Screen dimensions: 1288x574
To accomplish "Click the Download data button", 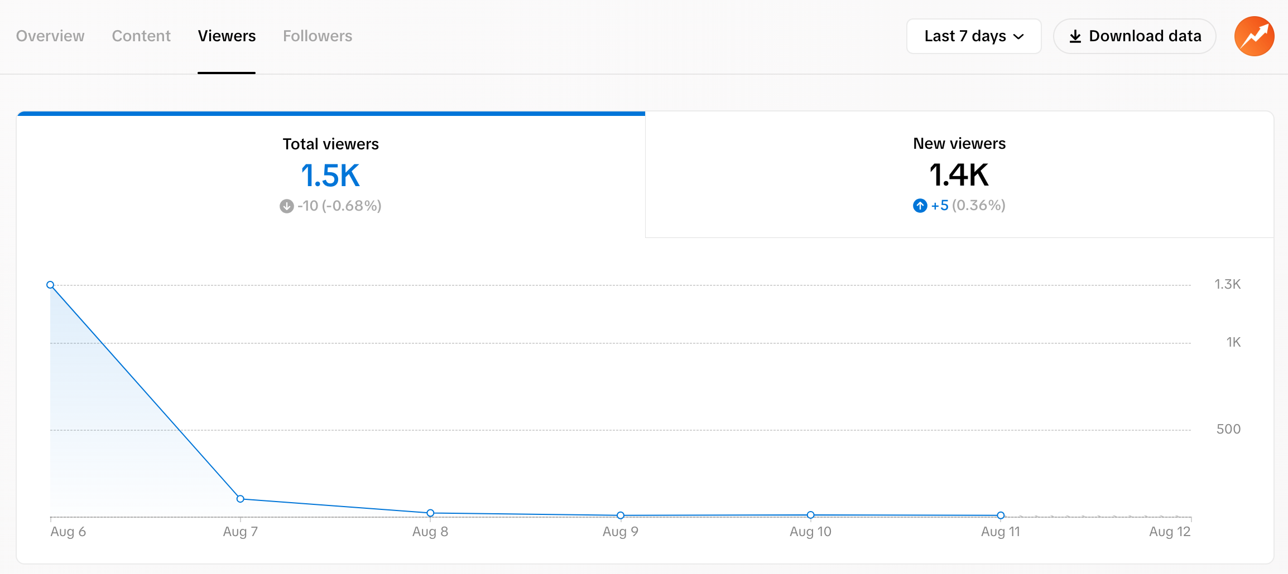I will tap(1134, 36).
